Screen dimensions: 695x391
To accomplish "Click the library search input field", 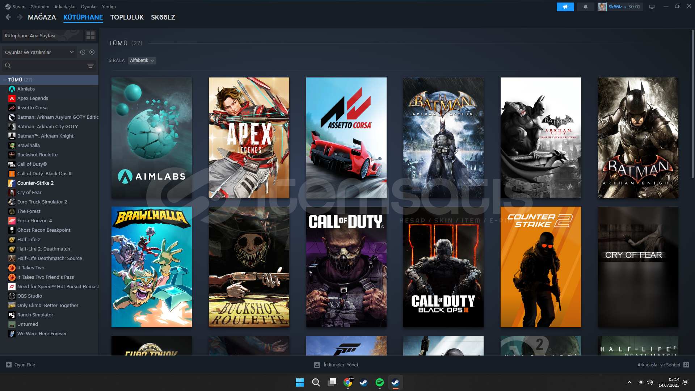I will 49,66.
